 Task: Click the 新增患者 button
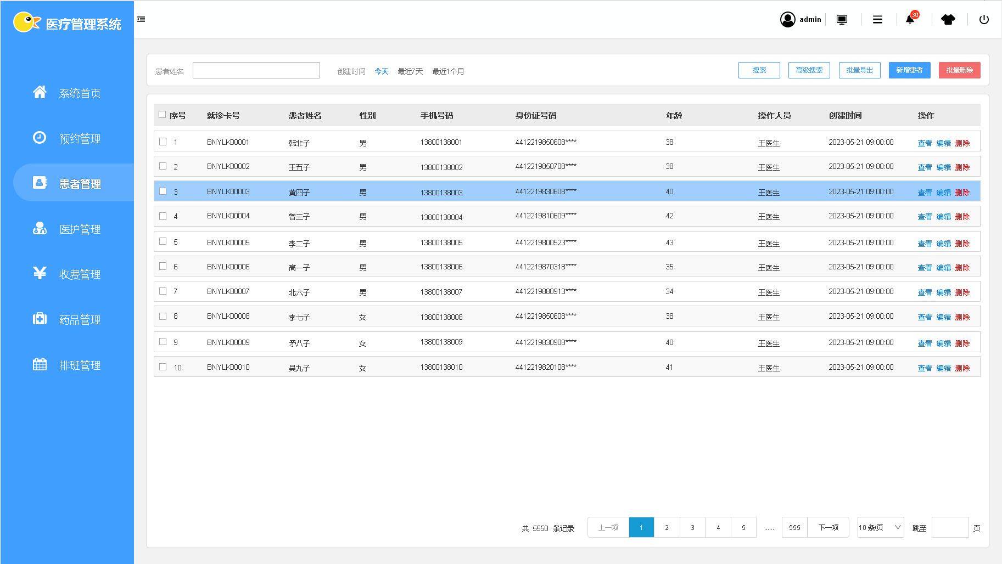click(909, 70)
